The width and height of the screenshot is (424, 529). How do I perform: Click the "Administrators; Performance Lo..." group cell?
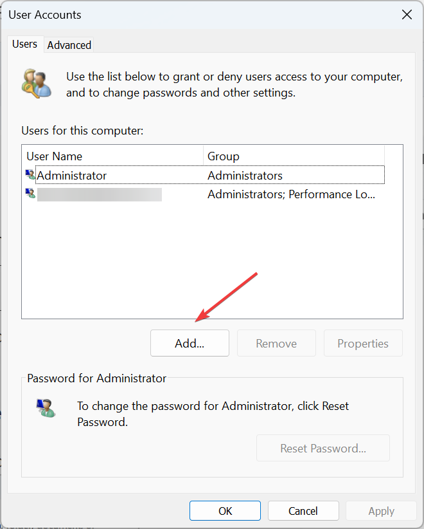pyautogui.click(x=291, y=194)
